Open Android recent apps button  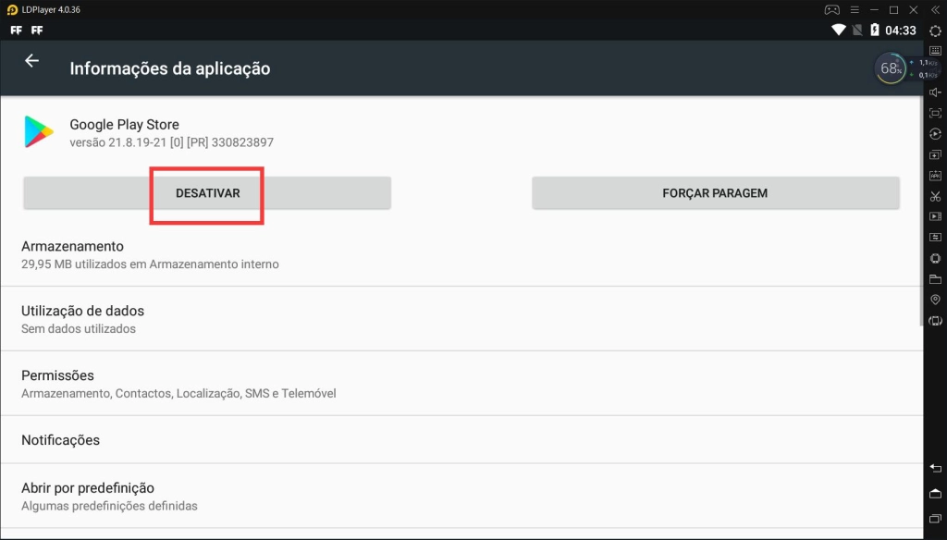tap(935, 517)
